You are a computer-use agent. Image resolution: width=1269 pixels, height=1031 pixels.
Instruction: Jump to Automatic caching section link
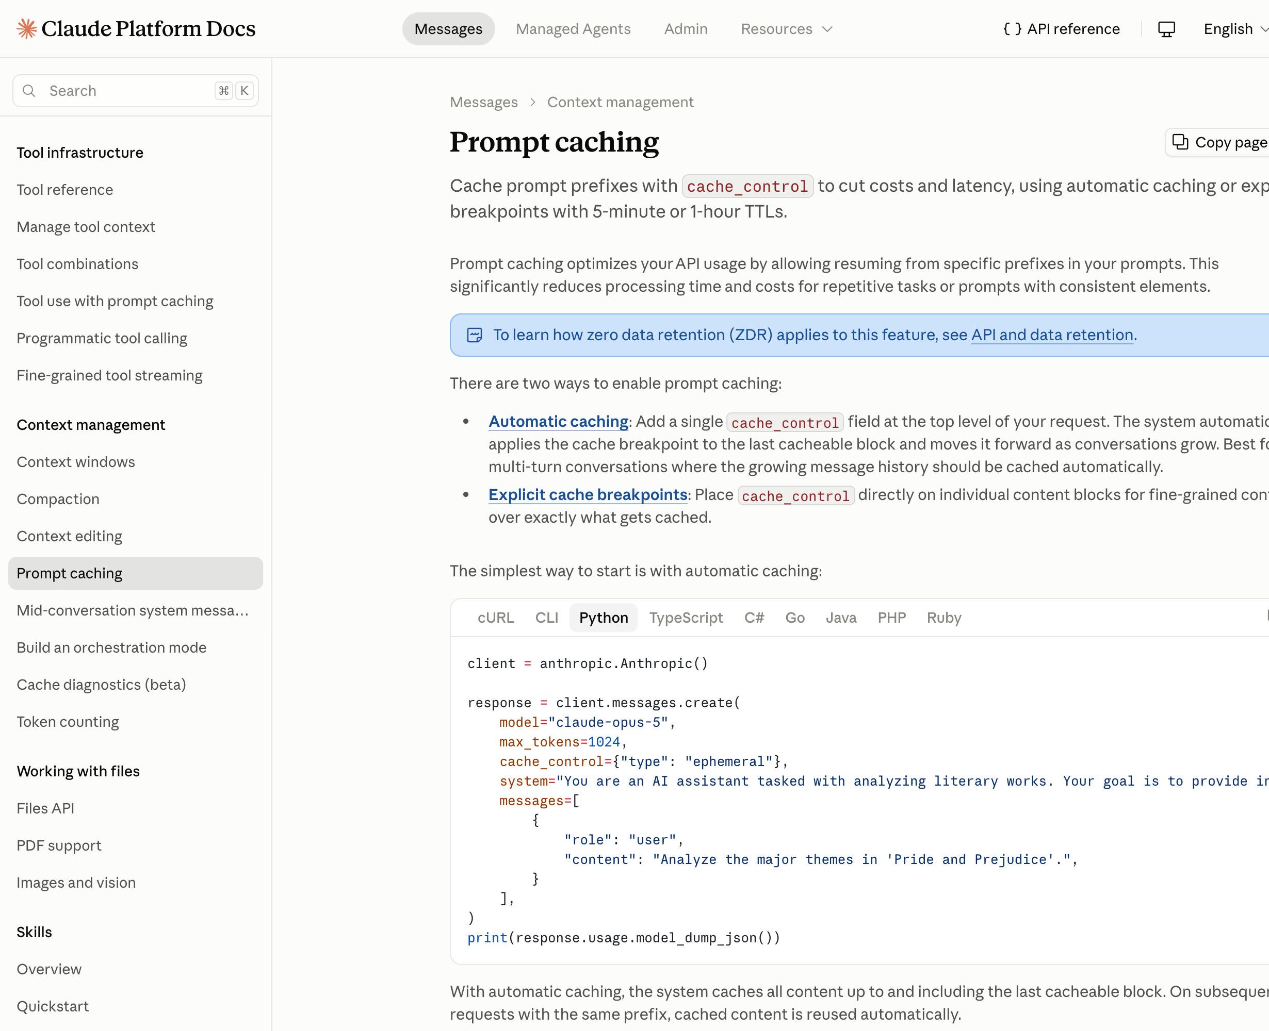pyautogui.click(x=558, y=422)
